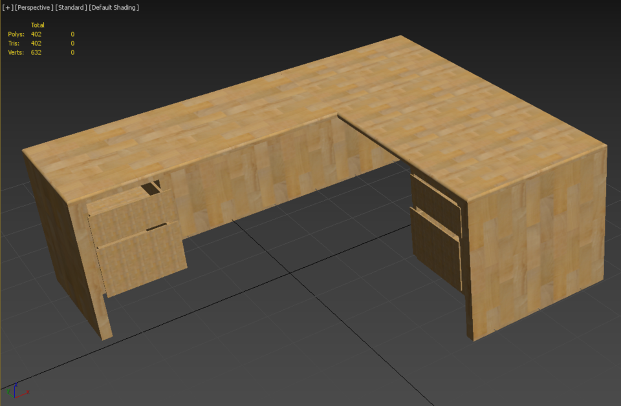The image size is (621, 406).
Task: Click the Total header in the statistics overlay
Action: tap(38, 24)
